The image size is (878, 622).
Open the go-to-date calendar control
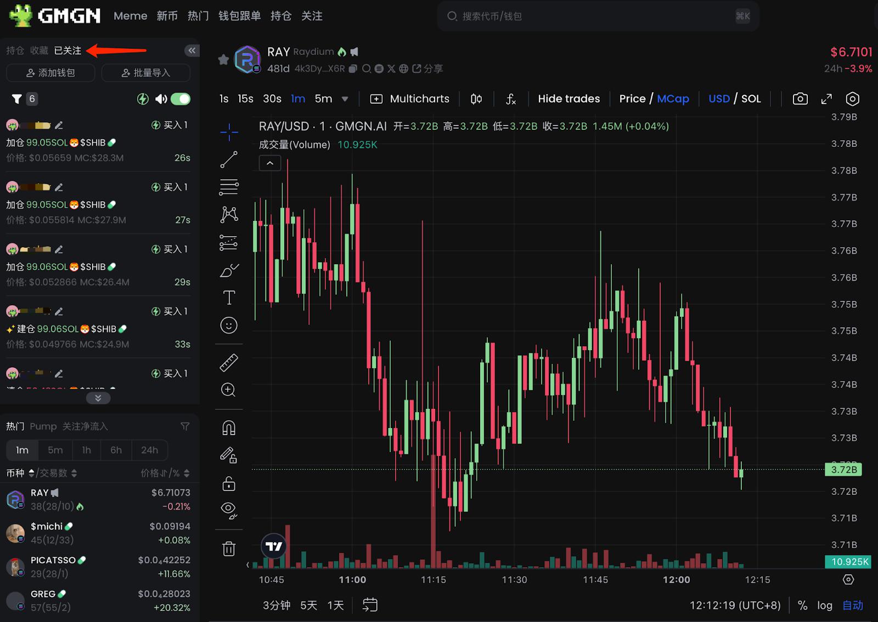click(370, 605)
